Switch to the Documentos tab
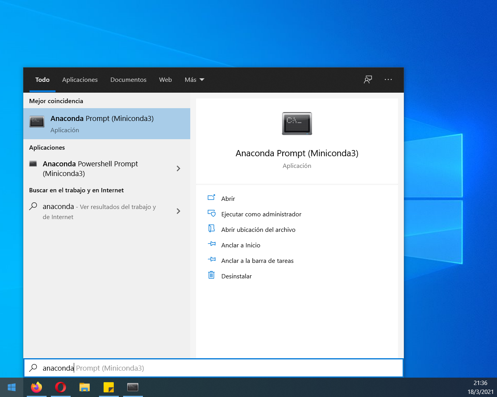 [x=129, y=79]
